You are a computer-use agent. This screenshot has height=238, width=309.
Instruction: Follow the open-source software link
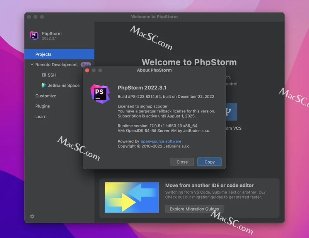161,141
